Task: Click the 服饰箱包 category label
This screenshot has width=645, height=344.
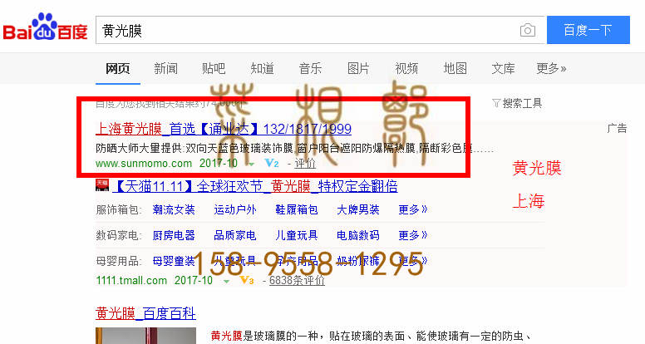Action: 118,209
